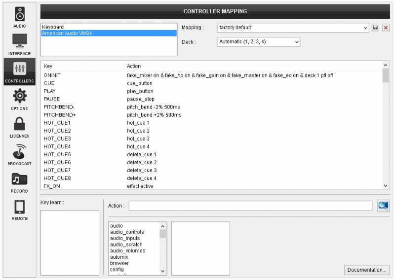Save the mapping with floppy disk icon

point(376,28)
